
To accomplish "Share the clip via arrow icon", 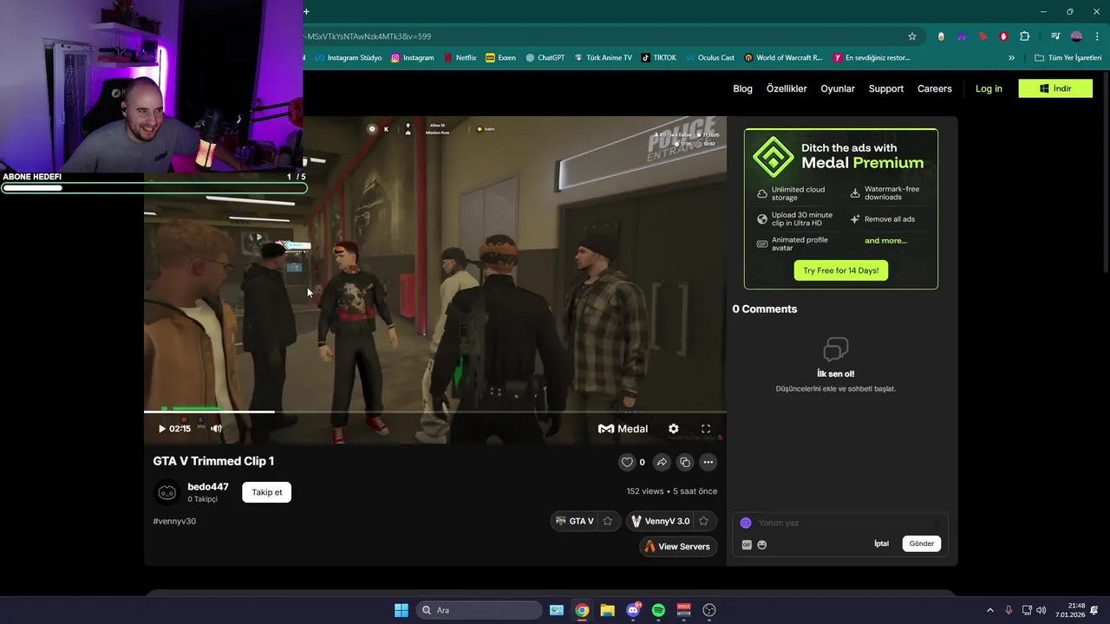I will [x=662, y=462].
